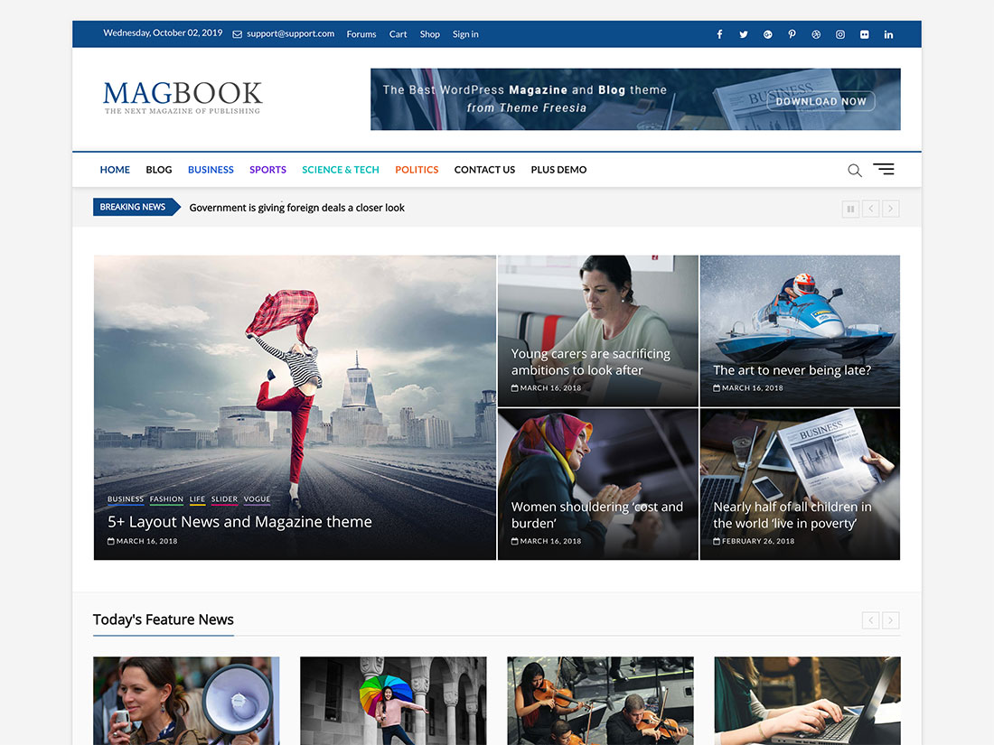The width and height of the screenshot is (994, 745).
Task: Open the Twitter social icon
Action: tap(744, 34)
